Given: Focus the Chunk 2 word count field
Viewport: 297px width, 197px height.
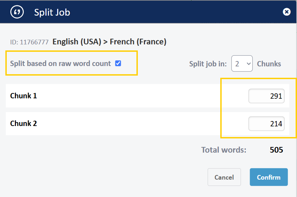Looking at the screenshot, I should point(266,124).
